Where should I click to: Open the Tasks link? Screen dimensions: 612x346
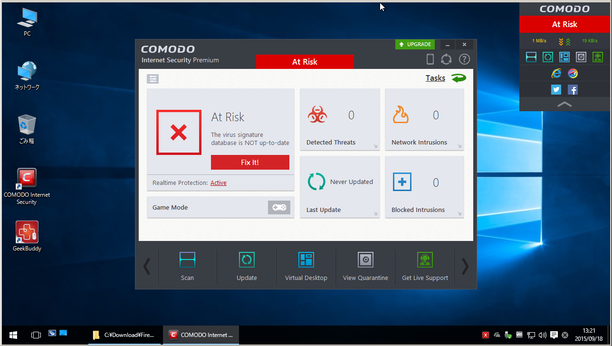click(435, 78)
